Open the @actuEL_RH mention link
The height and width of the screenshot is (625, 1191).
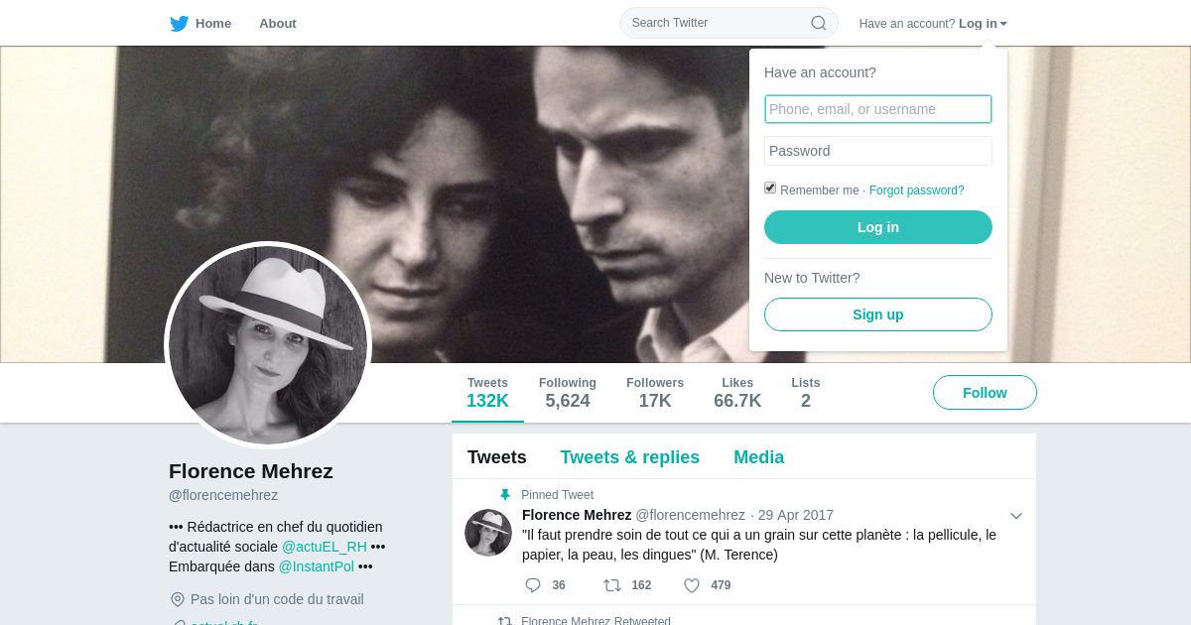click(325, 547)
